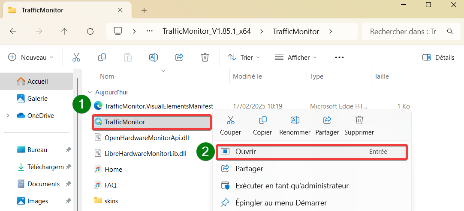Click the Renommer icon in the context menu
The image size is (464, 211).
[x=295, y=120]
